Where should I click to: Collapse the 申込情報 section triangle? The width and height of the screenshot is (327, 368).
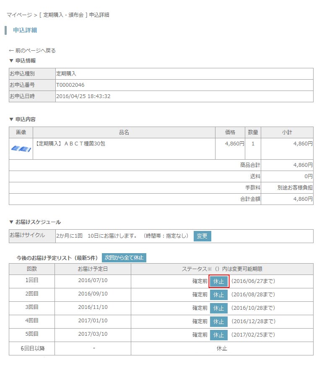click(11, 61)
